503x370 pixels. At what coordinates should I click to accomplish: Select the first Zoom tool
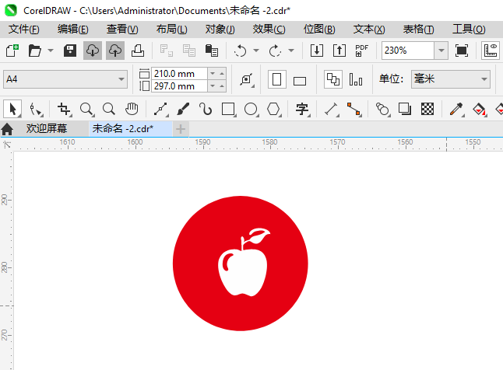click(x=86, y=109)
